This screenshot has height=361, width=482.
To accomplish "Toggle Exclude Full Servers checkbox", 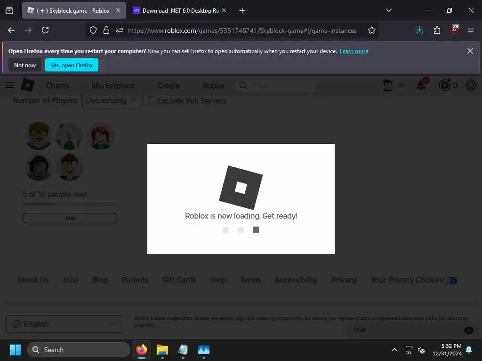I will (152, 101).
